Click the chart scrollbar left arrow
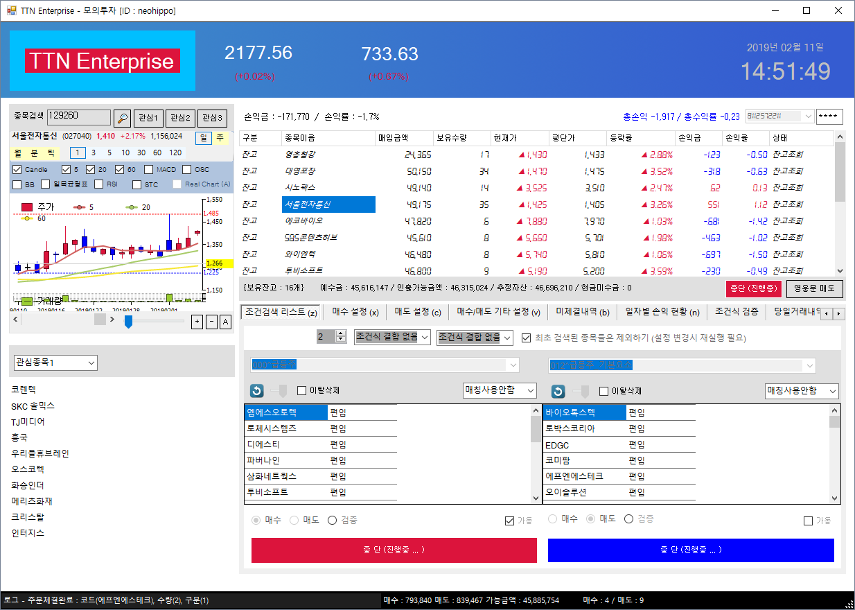The image size is (855, 610). point(16,319)
